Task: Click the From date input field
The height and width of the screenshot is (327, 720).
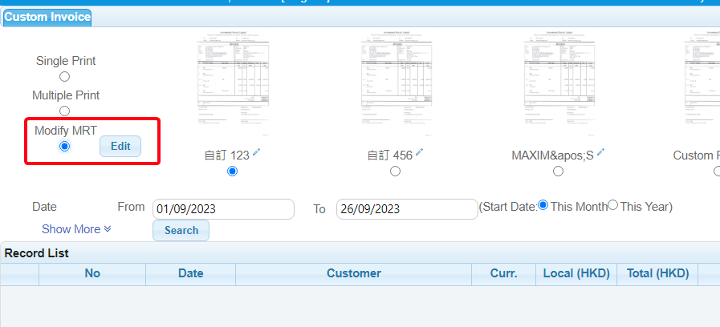Action: click(223, 209)
